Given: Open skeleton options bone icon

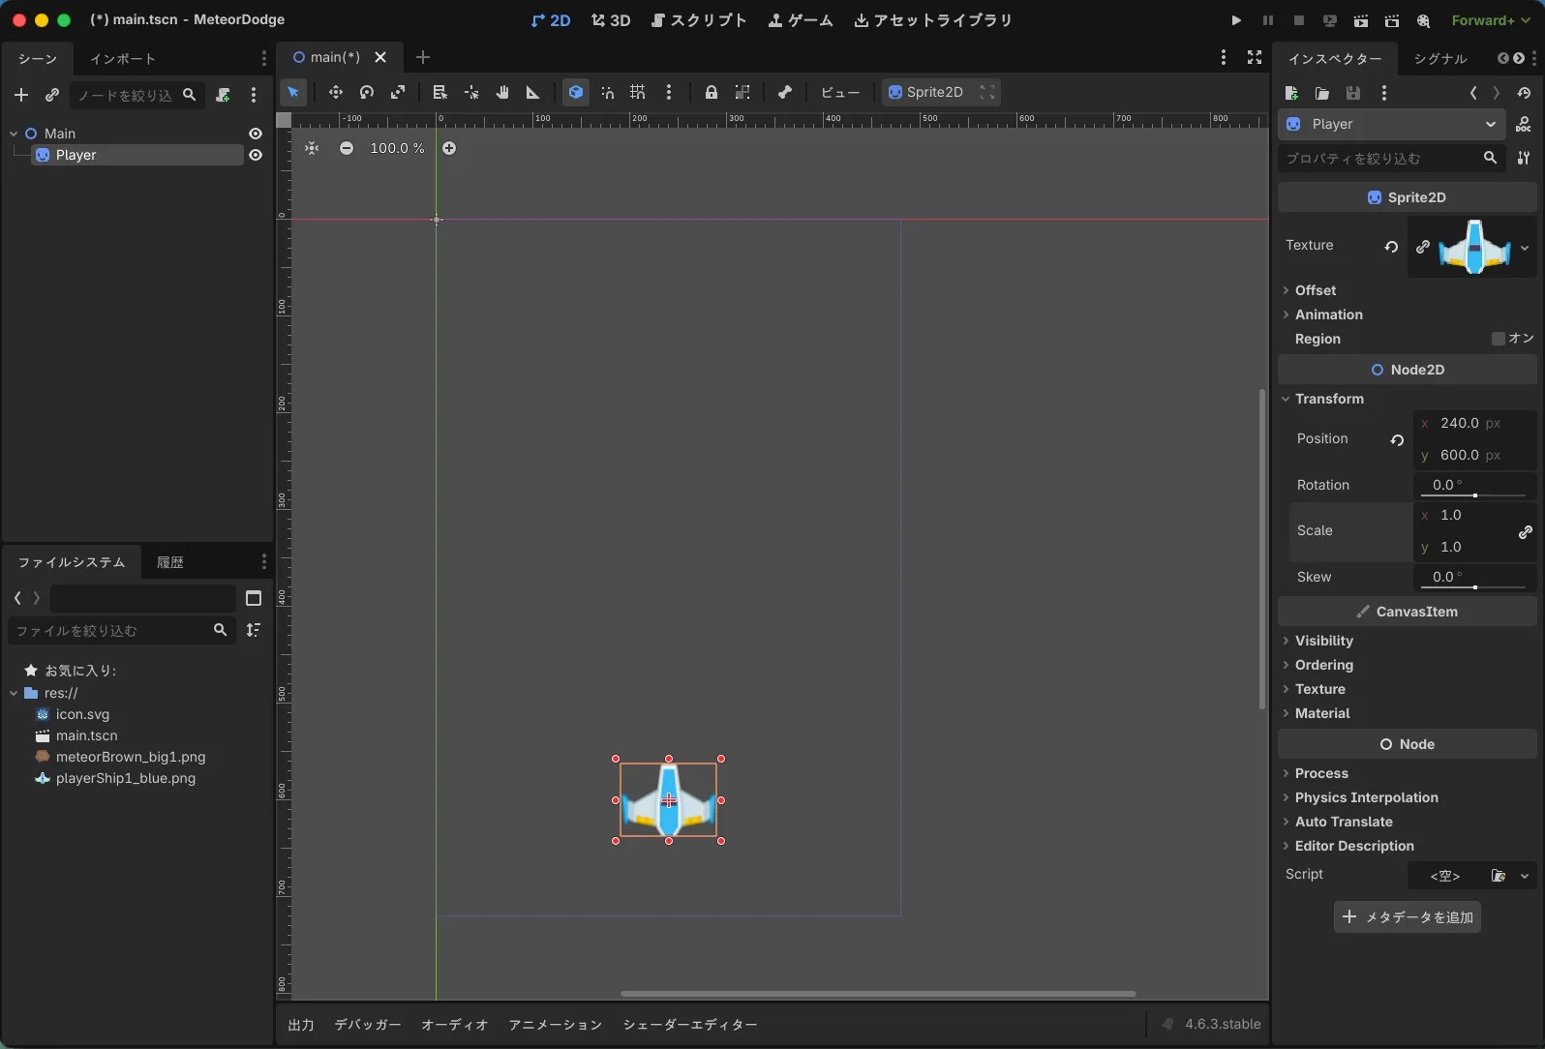Looking at the screenshot, I should (x=785, y=92).
